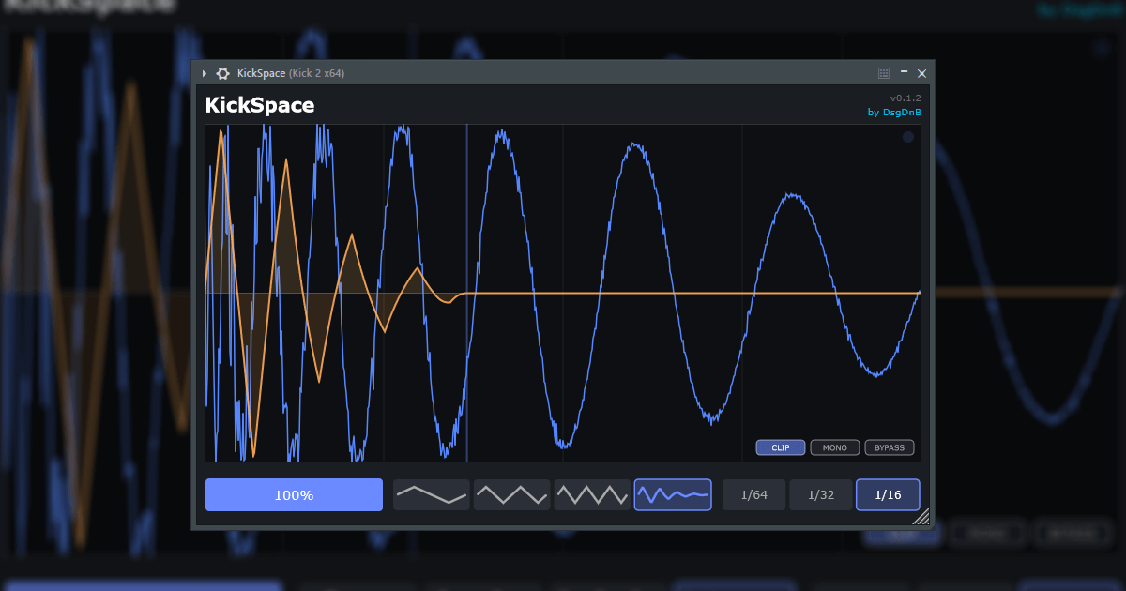Enable the MONO toggle
Viewport: 1126px width, 591px height.
[834, 447]
